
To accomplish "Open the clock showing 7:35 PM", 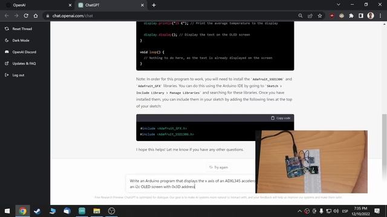I will pyautogui.click(x=360, y=211).
